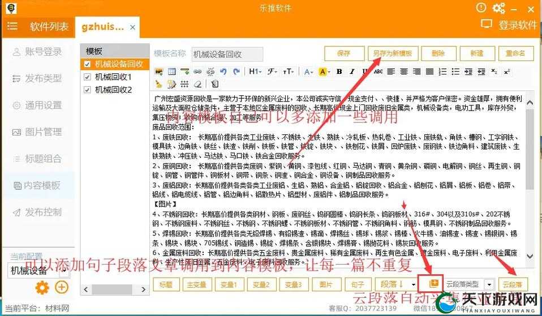Click the orange add-paragraph icon
This screenshot has height=316, width=542.
tap(433, 284)
